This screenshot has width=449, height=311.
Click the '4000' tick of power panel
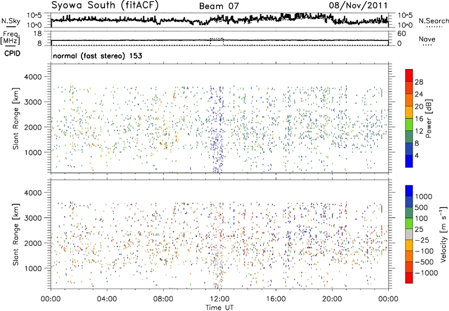(x=33, y=77)
